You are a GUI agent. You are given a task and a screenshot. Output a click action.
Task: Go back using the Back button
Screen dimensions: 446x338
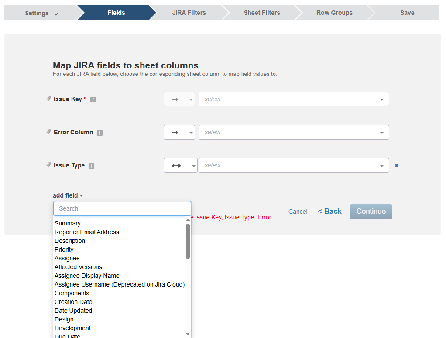(329, 211)
